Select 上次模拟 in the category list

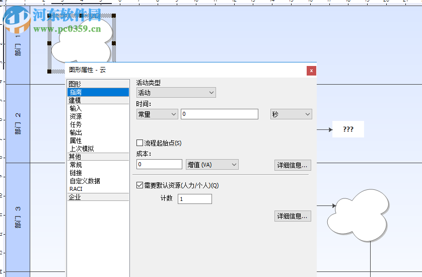[98, 149]
